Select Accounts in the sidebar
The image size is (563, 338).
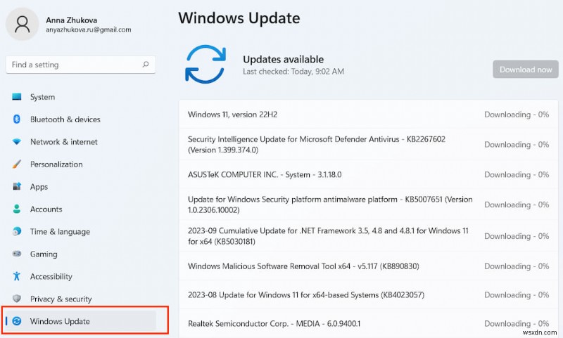tap(46, 209)
